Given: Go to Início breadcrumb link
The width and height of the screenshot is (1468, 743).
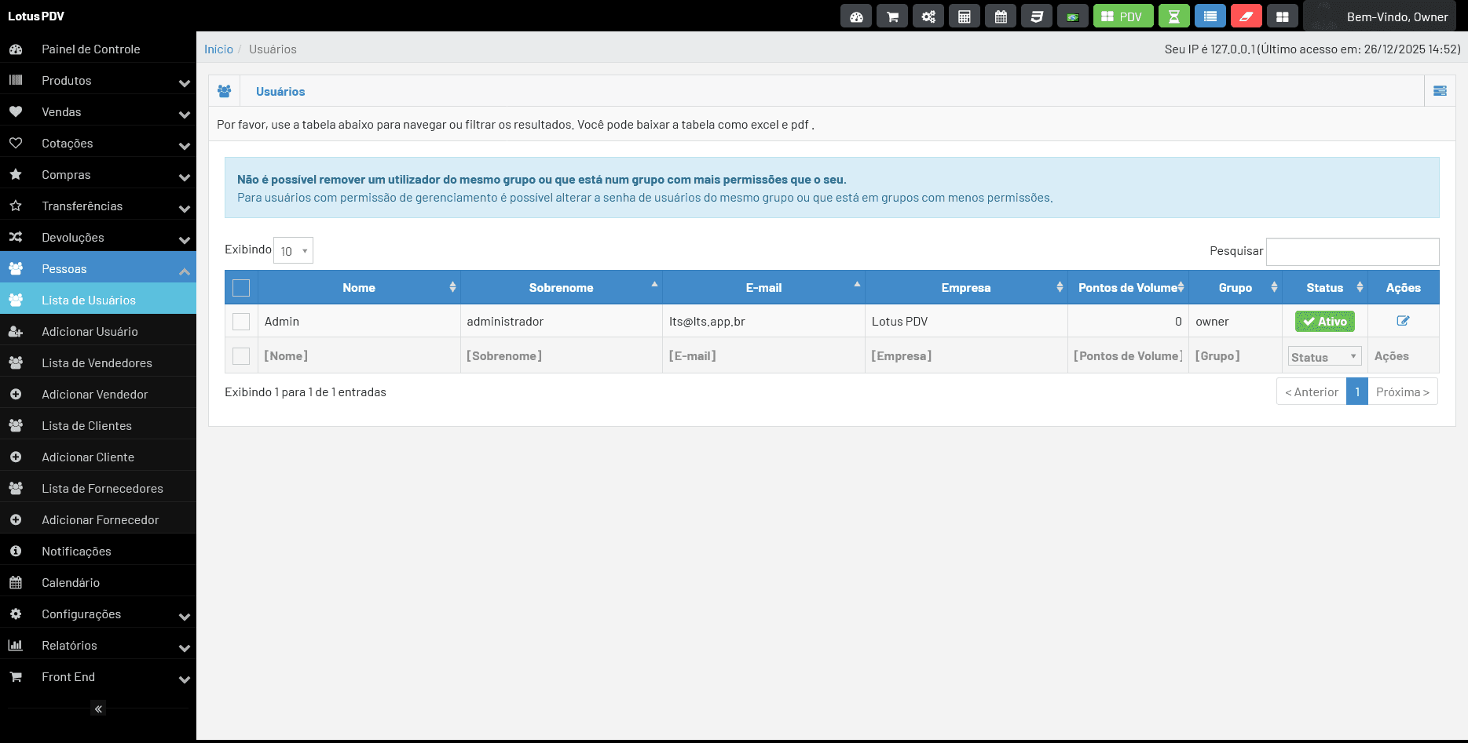Looking at the screenshot, I should [x=218, y=49].
